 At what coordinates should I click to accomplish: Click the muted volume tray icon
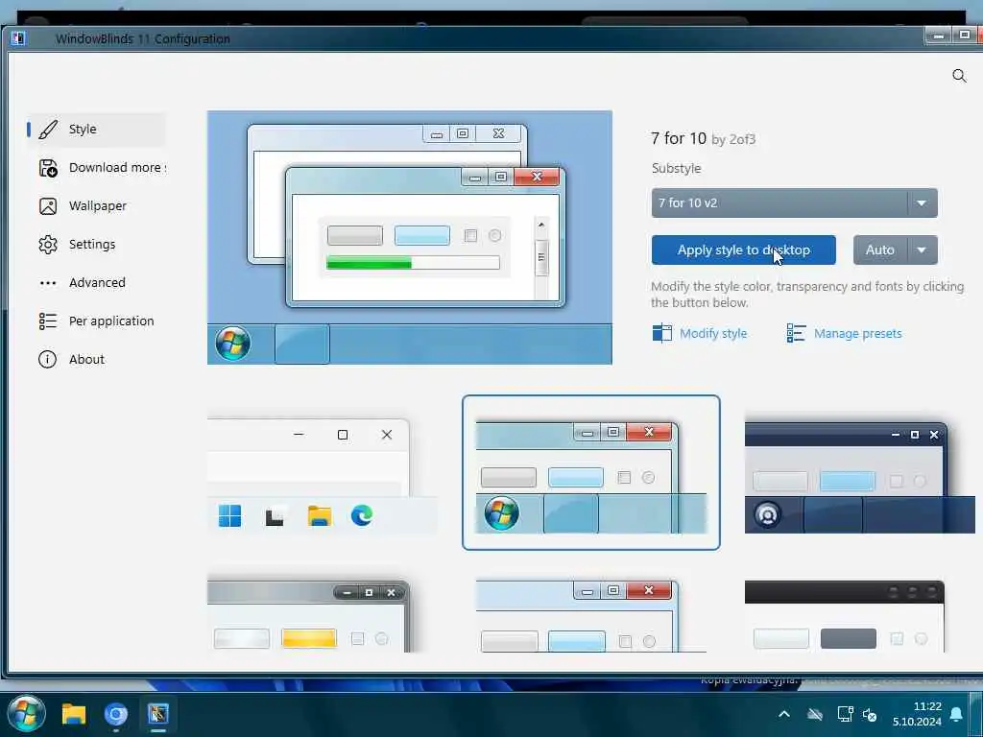click(x=870, y=714)
